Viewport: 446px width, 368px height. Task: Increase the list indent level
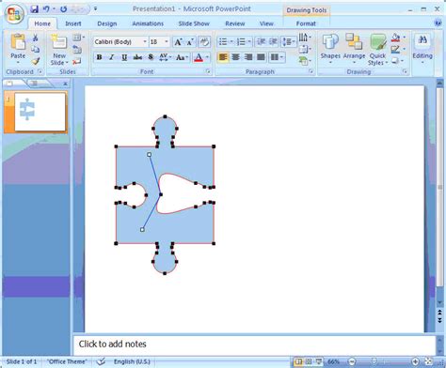click(274, 41)
